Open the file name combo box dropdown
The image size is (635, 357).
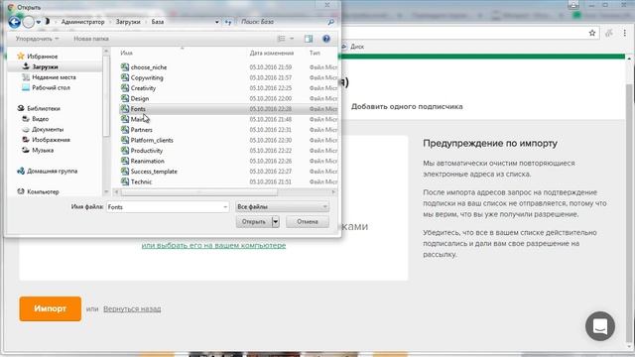point(225,207)
